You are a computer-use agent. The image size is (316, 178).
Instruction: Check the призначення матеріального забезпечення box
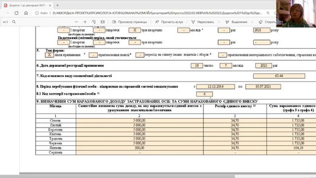click(x=223, y=55)
